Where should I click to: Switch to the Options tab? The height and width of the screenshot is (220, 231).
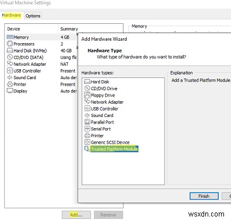(33, 16)
